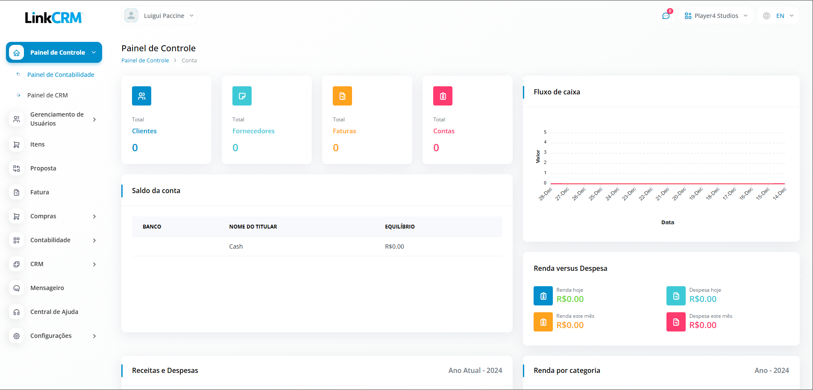Click the orange Faturas card icon

(x=342, y=96)
